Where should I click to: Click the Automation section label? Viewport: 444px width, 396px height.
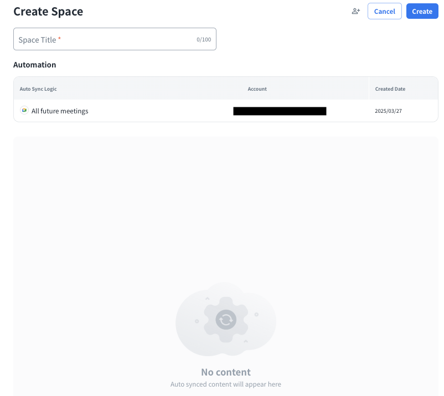(34, 65)
